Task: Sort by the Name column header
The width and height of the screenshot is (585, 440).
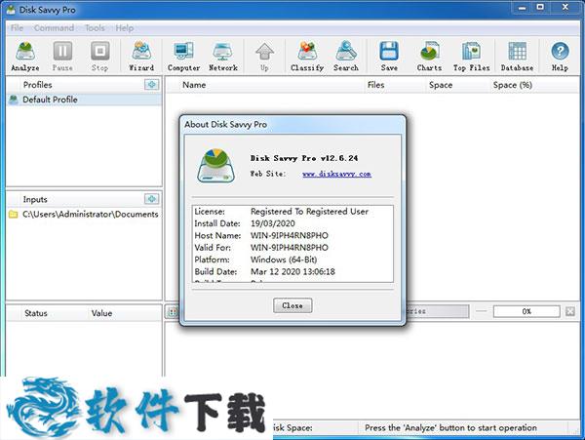Action: [x=194, y=85]
